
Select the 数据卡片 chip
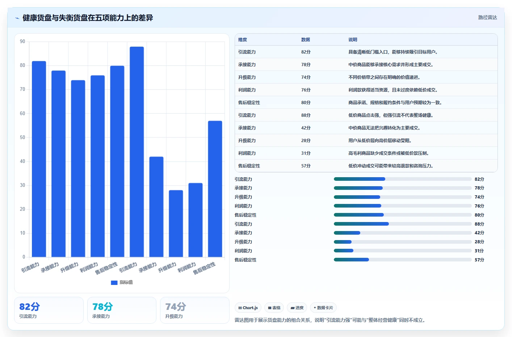[x=323, y=308]
